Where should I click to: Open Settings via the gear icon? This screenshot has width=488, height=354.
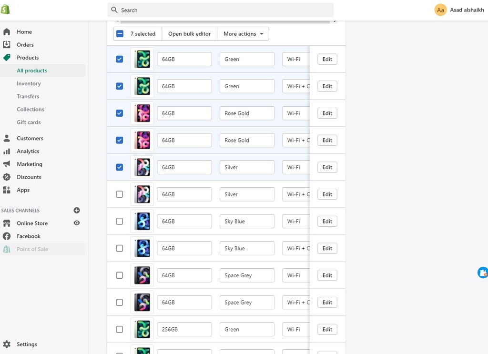point(7,344)
